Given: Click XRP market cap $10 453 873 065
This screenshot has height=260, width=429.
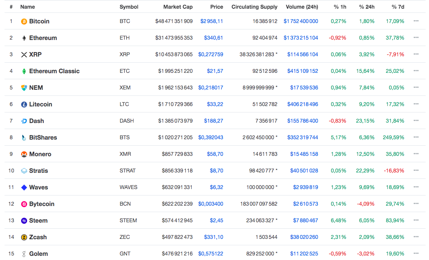Looking at the screenshot, I should pyautogui.click(x=174, y=54).
